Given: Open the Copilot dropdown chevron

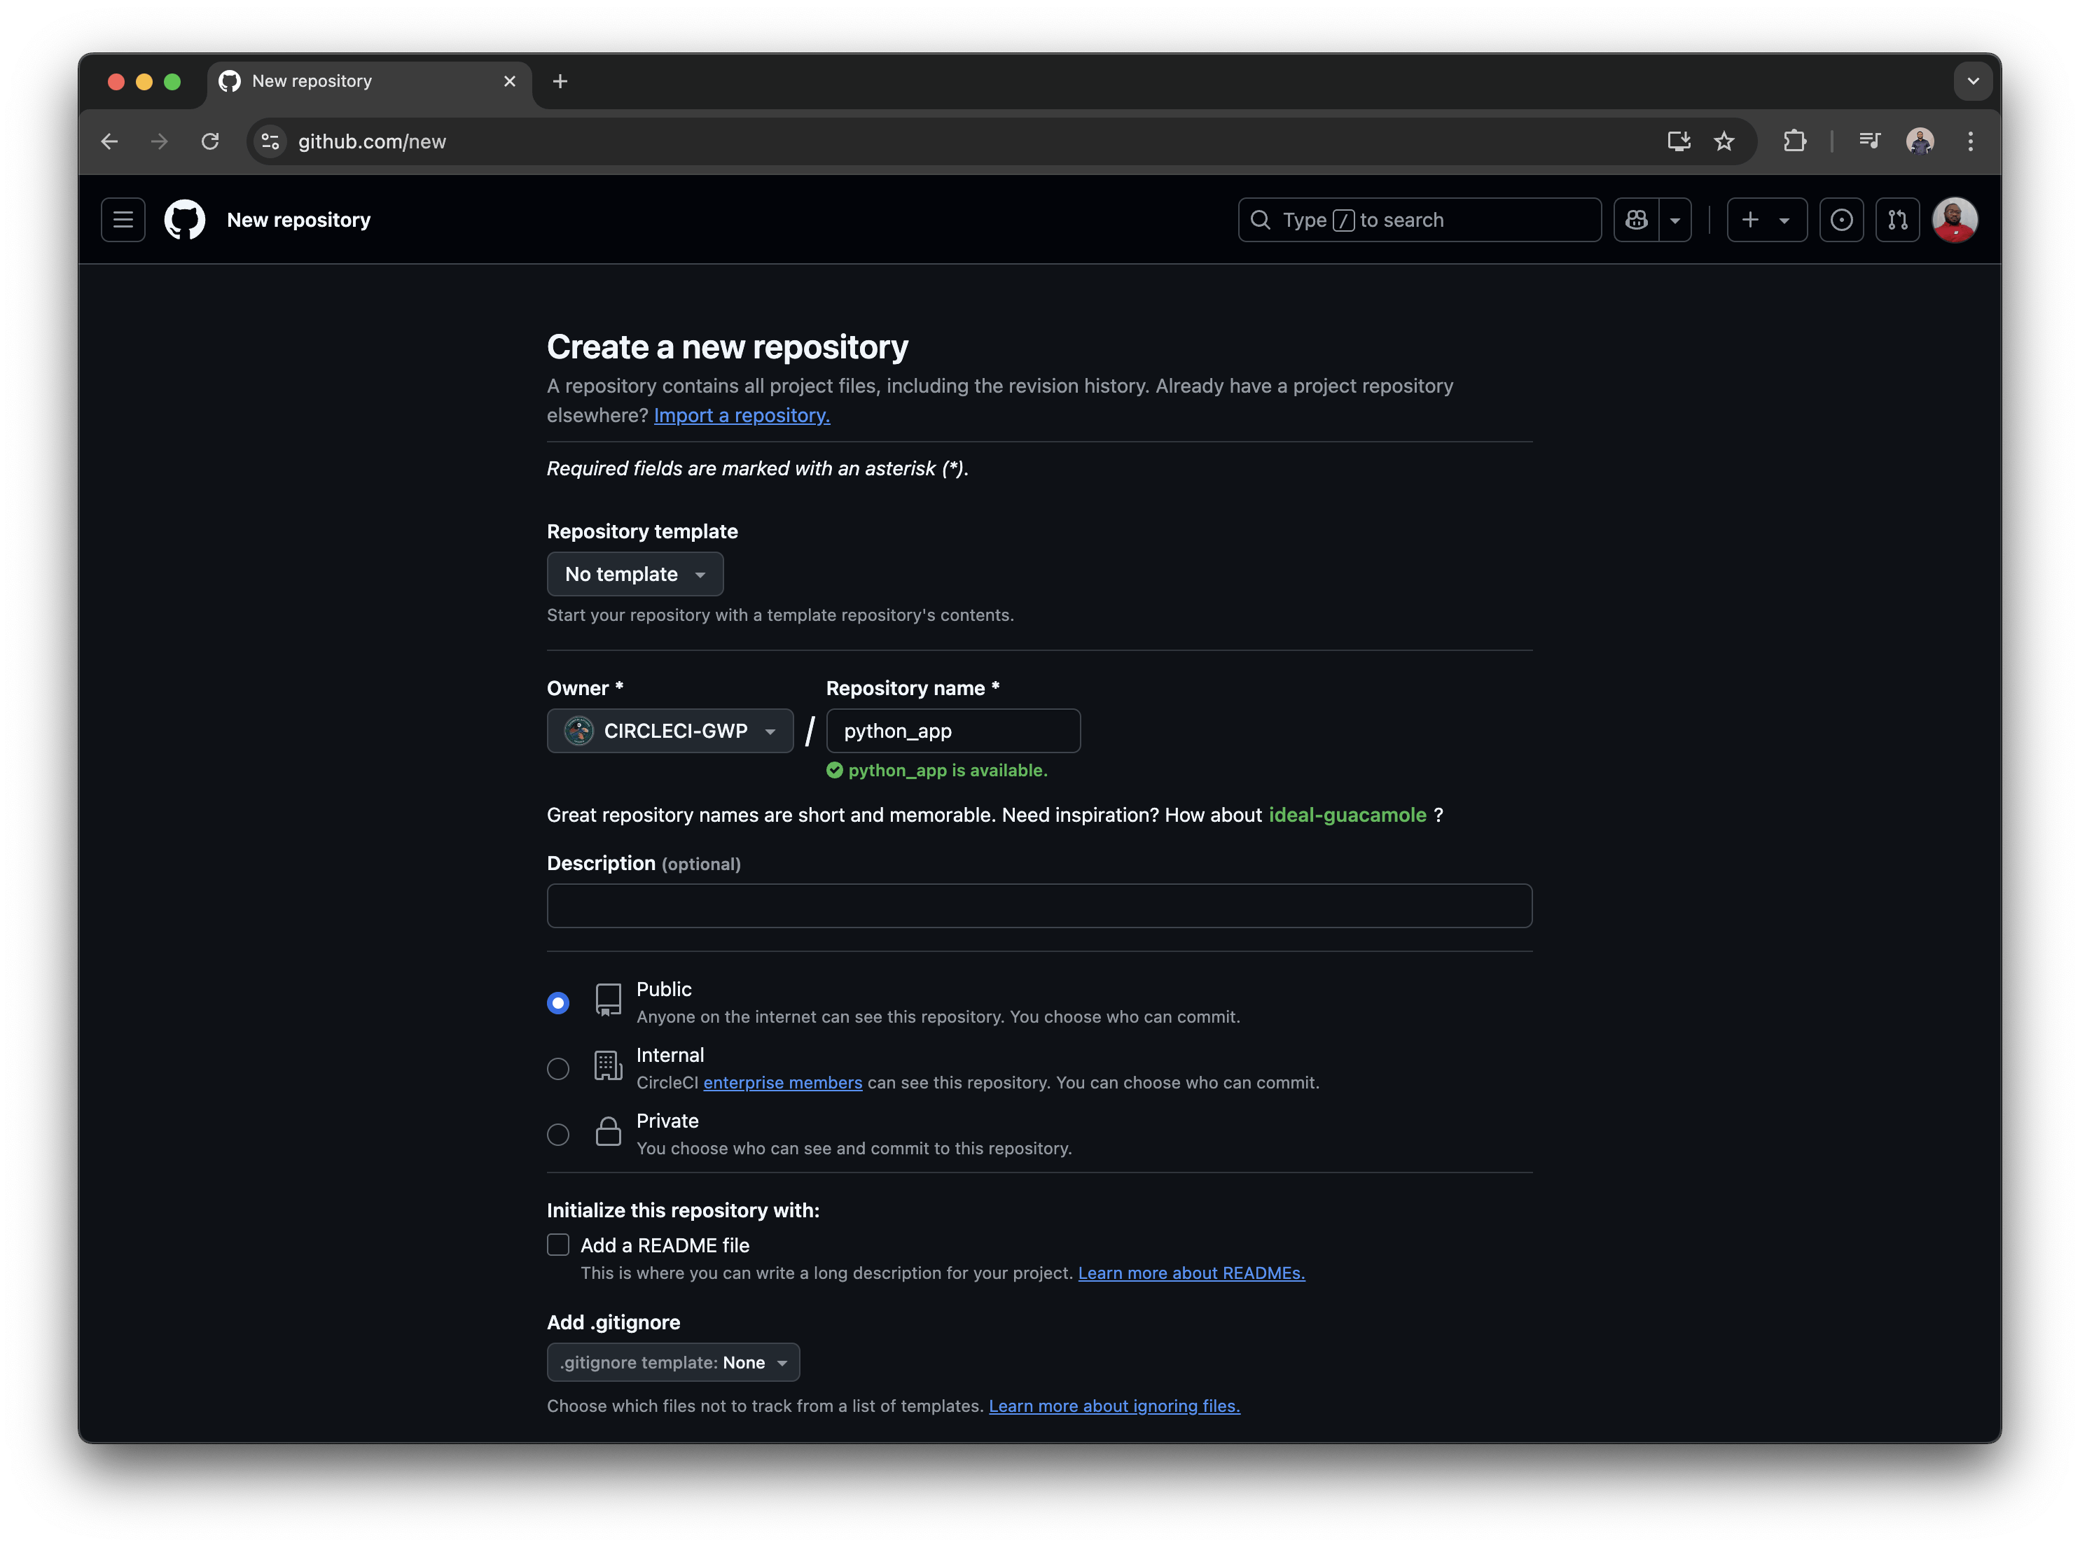Looking at the screenshot, I should pyautogui.click(x=1675, y=219).
